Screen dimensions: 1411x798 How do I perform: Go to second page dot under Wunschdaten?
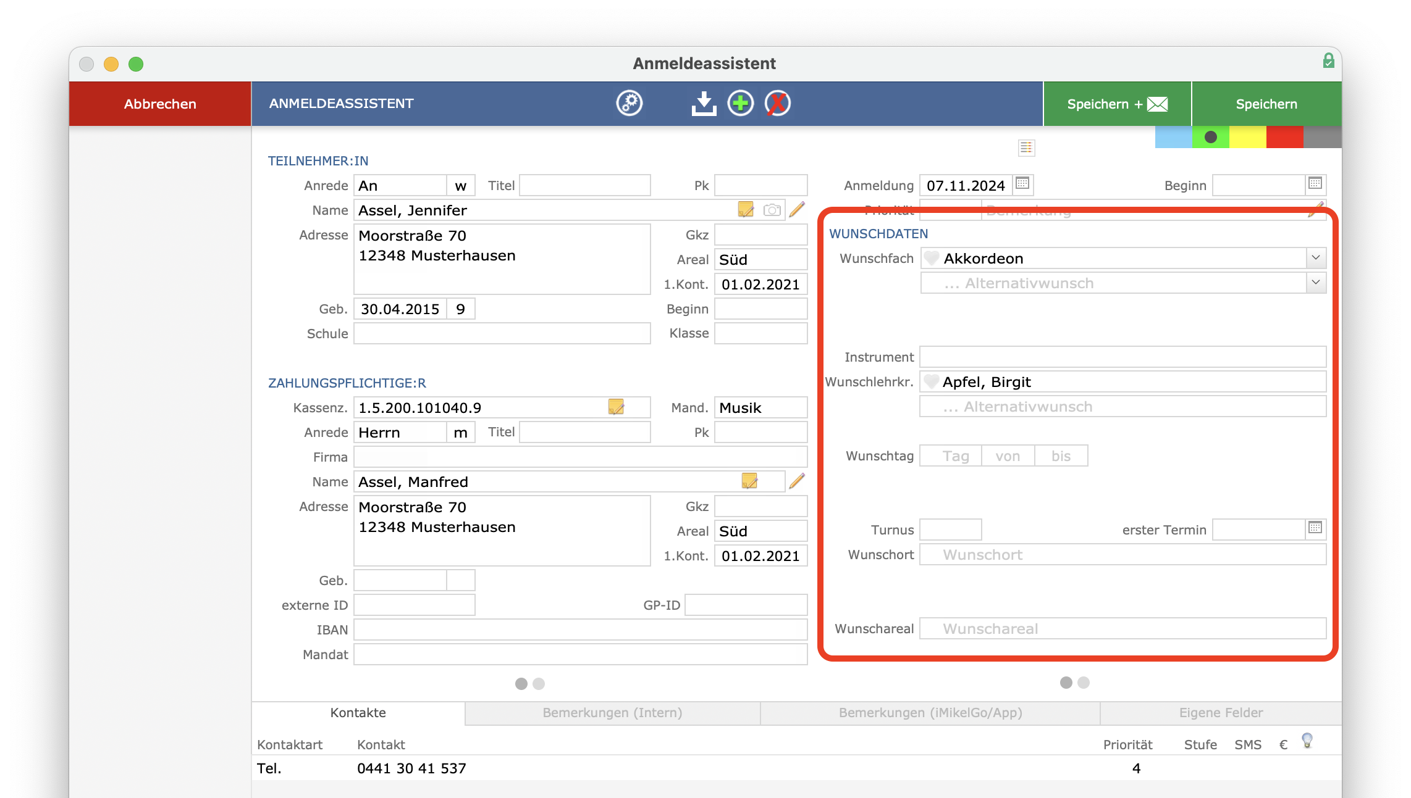(x=1084, y=683)
